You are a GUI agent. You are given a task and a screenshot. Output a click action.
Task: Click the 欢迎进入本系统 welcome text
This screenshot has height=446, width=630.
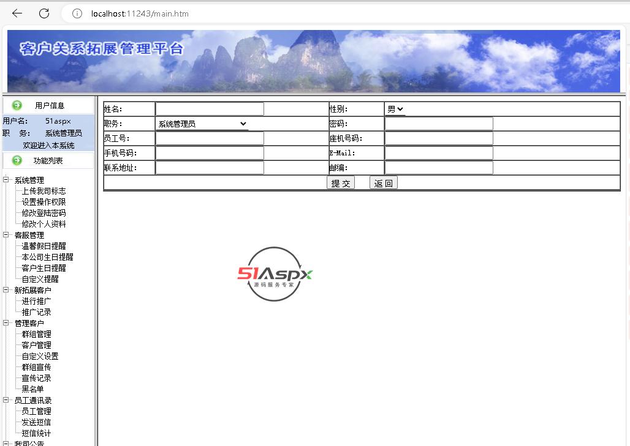coord(48,145)
